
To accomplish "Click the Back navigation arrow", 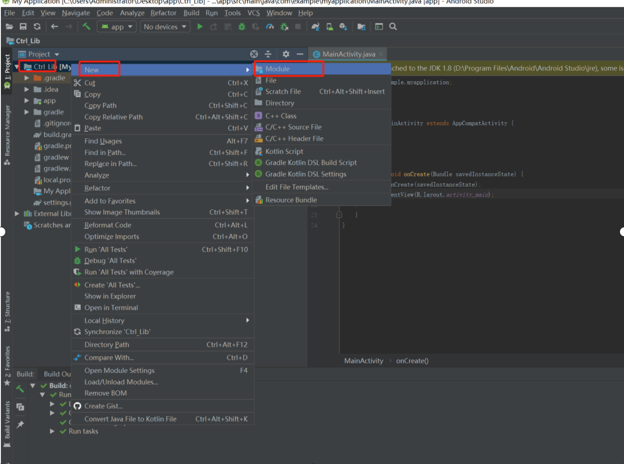I will [x=54, y=26].
